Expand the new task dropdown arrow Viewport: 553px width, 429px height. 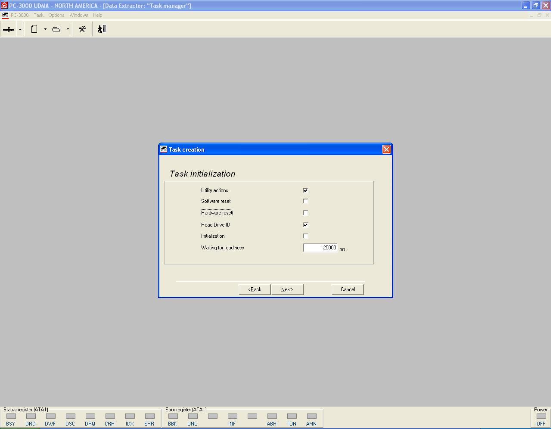[x=45, y=29]
